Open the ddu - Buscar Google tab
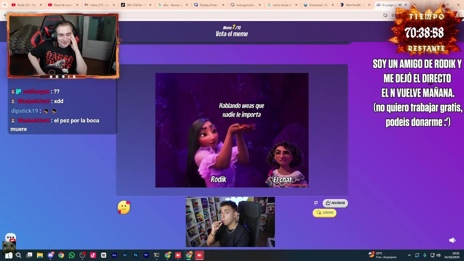Viewport: 464px width, 261px height. point(172,5)
